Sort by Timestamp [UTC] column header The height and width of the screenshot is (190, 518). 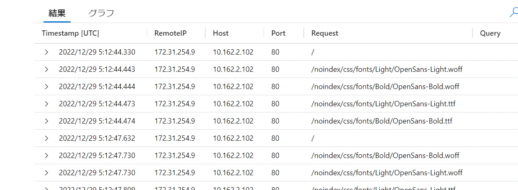click(x=71, y=33)
